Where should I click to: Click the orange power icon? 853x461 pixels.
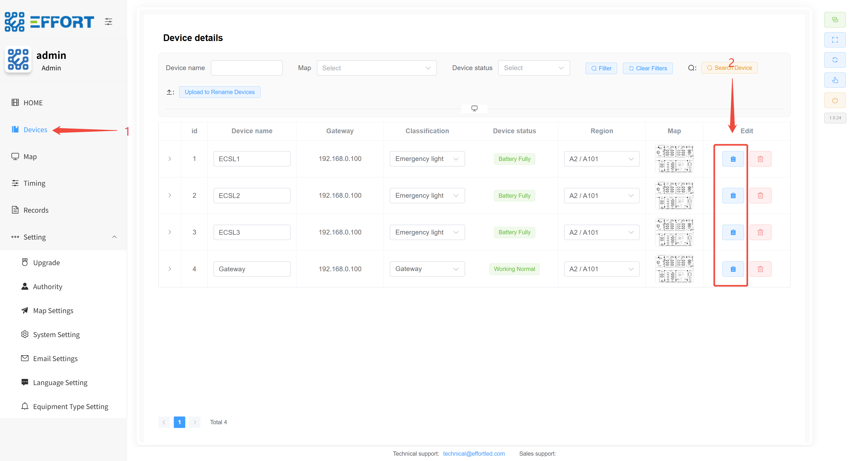[x=834, y=100]
